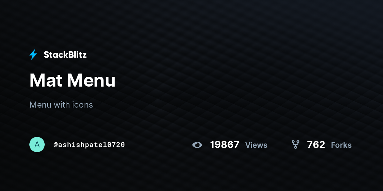Click the letter A inside the avatar
Screen dimensions: 383x191
(x=37, y=145)
